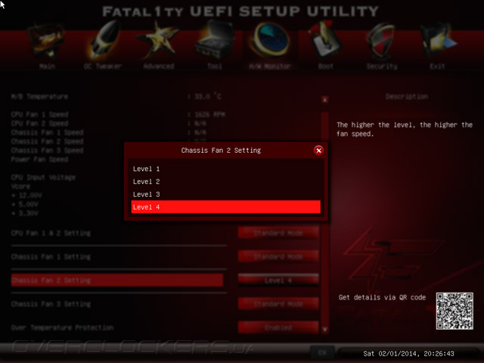Open the Advanced star icon
Image resolution: width=484 pixels, height=363 pixels.
(158, 40)
